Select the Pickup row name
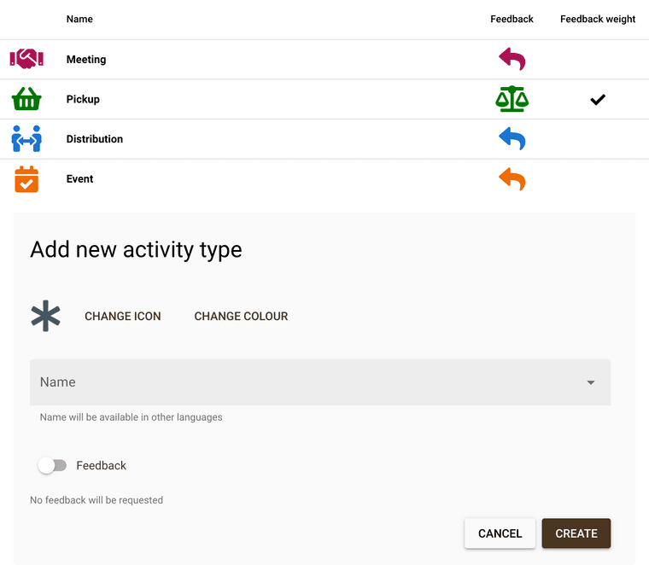This screenshot has width=649, height=565. point(83,99)
